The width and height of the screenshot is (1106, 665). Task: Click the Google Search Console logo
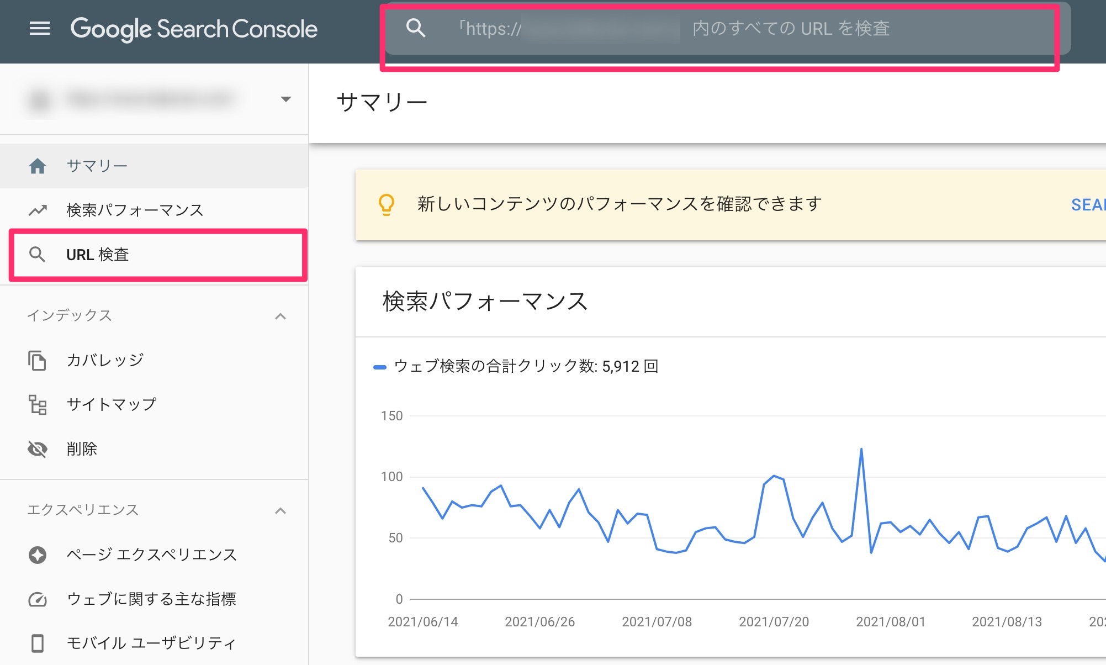(194, 29)
